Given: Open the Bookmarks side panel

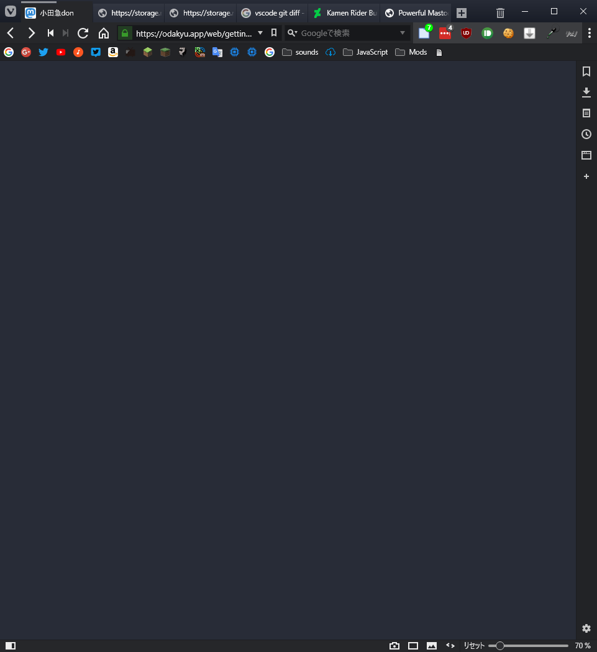Looking at the screenshot, I should coord(586,72).
